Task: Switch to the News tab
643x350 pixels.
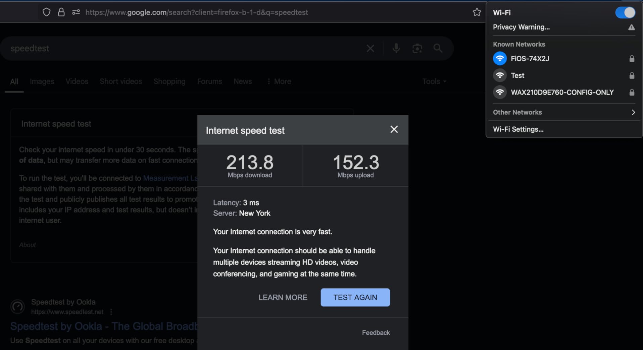Action: [x=243, y=81]
